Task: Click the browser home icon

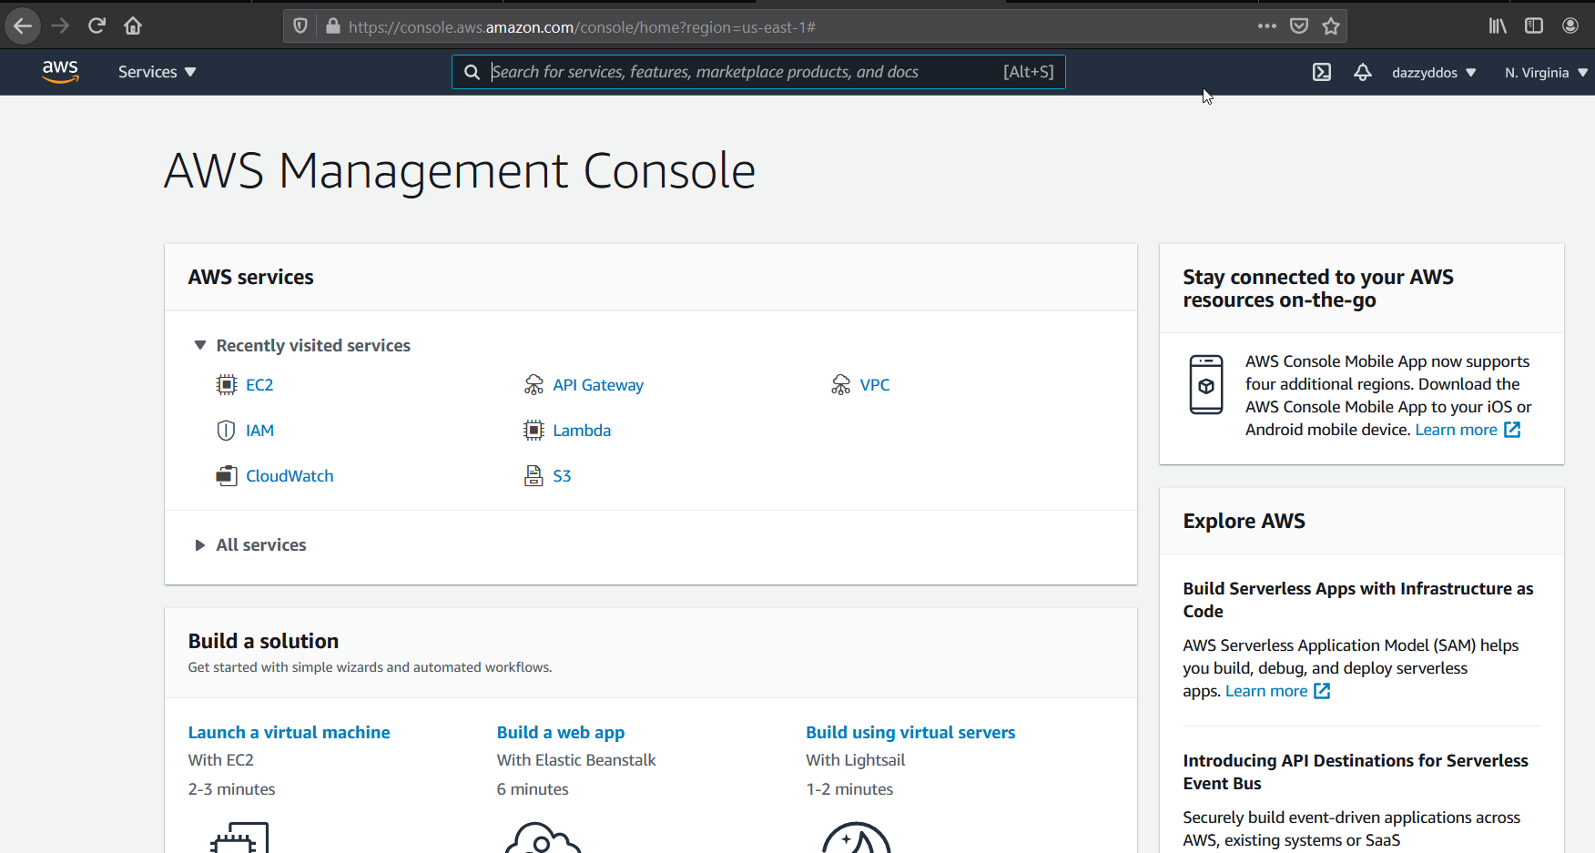Action: click(x=133, y=25)
